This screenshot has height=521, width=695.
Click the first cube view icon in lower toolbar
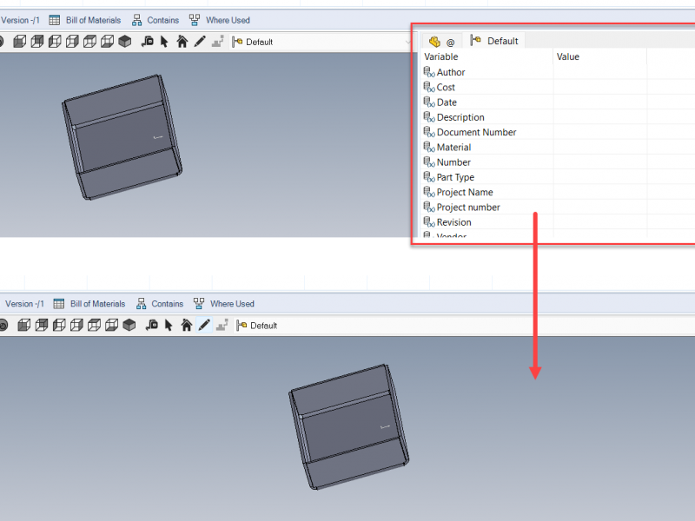[24, 326]
